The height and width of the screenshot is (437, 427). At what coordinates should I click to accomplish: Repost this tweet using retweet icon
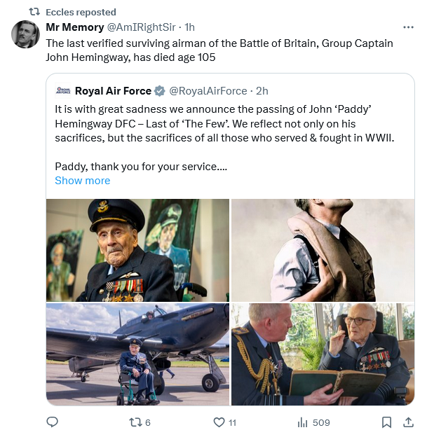(138, 422)
